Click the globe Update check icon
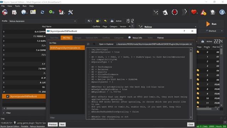Viewport: 227px width, 128px height. (x=213, y=12)
